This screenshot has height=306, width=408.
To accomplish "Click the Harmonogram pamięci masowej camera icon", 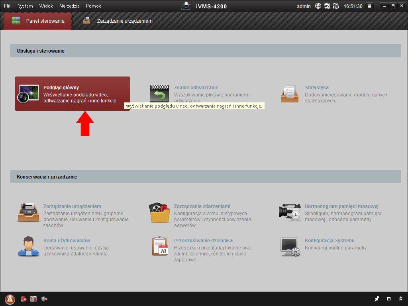I will (290, 212).
